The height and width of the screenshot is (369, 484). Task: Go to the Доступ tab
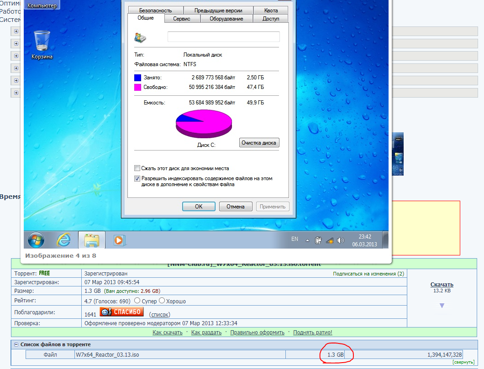click(271, 19)
